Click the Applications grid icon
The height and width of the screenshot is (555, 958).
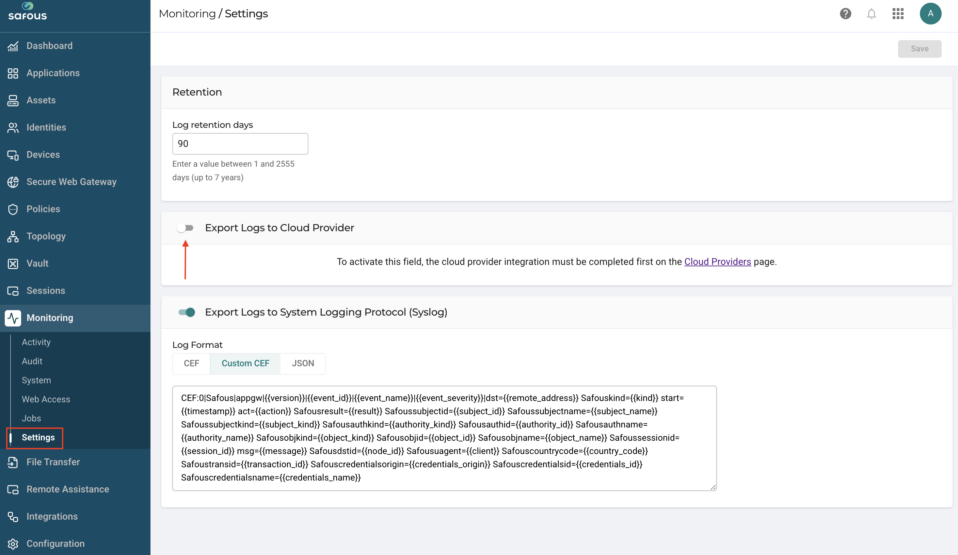(13, 73)
